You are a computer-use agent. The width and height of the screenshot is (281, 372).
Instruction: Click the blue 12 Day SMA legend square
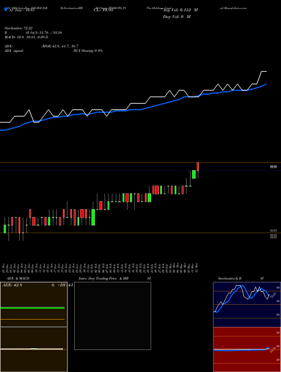point(6,10)
